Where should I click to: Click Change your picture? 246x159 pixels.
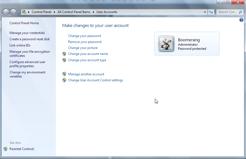tap(83, 48)
